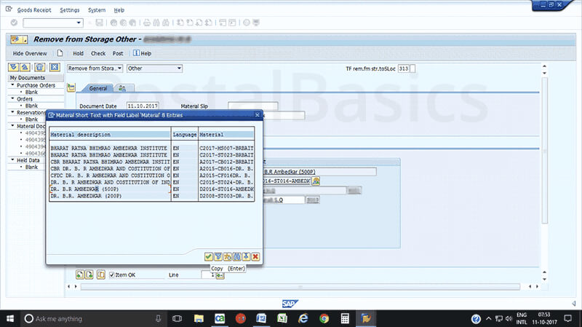Select the DR. B.R AMBEDKAR (500P) row

pyautogui.click(x=108, y=188)
